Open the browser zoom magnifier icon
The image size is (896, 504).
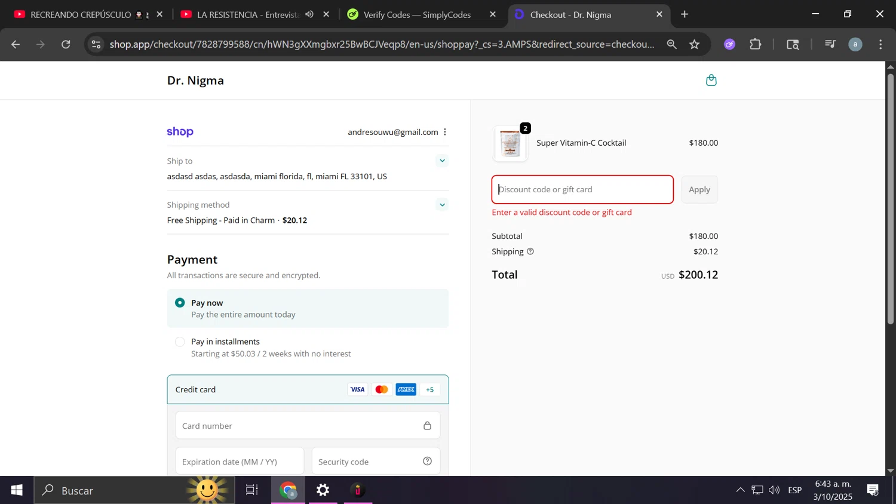pos(672,44)
